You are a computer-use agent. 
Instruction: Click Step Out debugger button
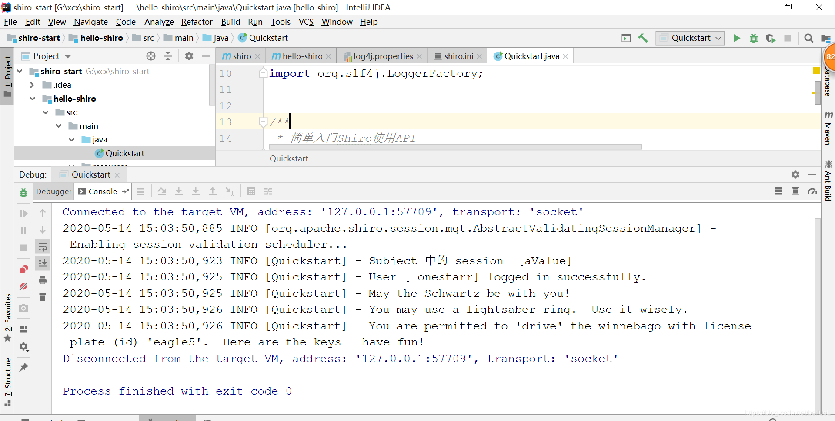click(213, 191)
